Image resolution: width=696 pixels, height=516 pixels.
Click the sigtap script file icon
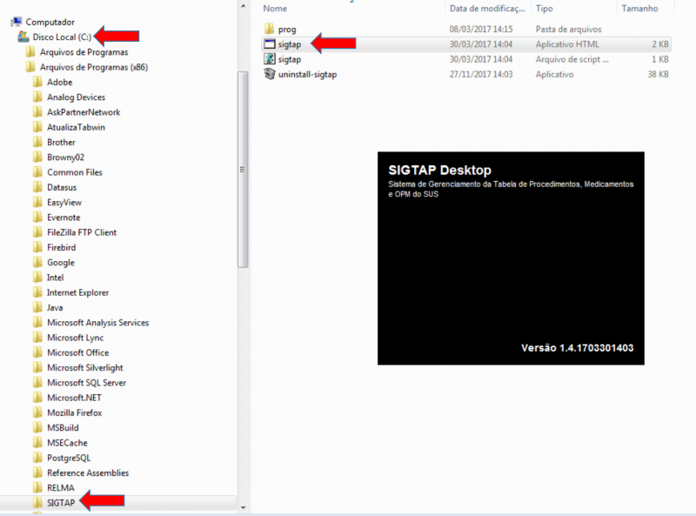(270, 59)
